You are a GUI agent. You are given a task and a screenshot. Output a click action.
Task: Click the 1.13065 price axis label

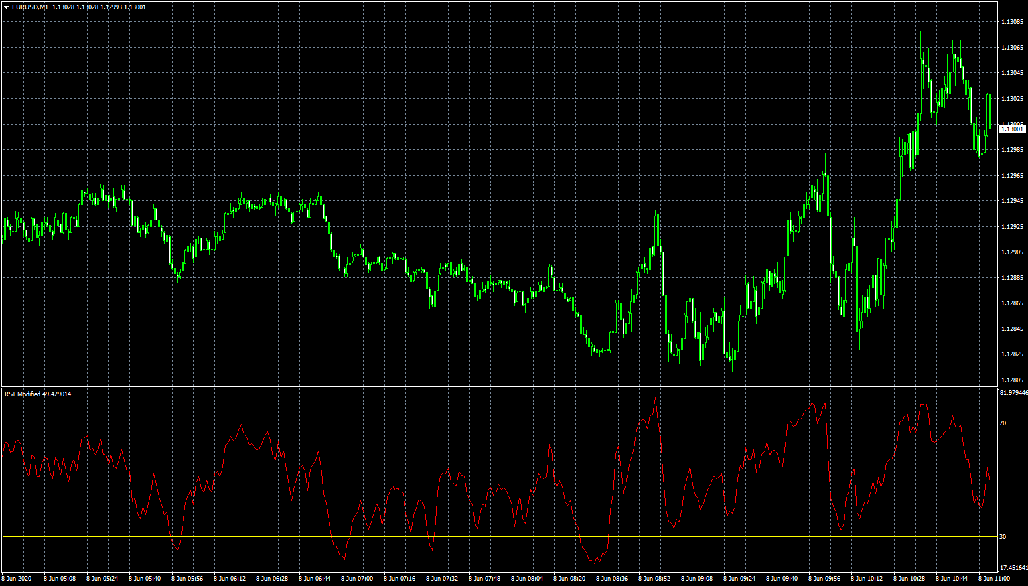1012,48
